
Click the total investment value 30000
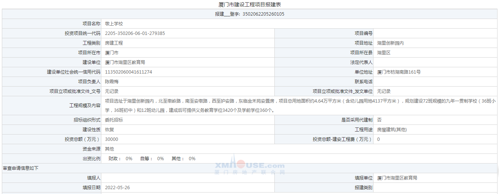pyautogui.click(x=112, y=139)
